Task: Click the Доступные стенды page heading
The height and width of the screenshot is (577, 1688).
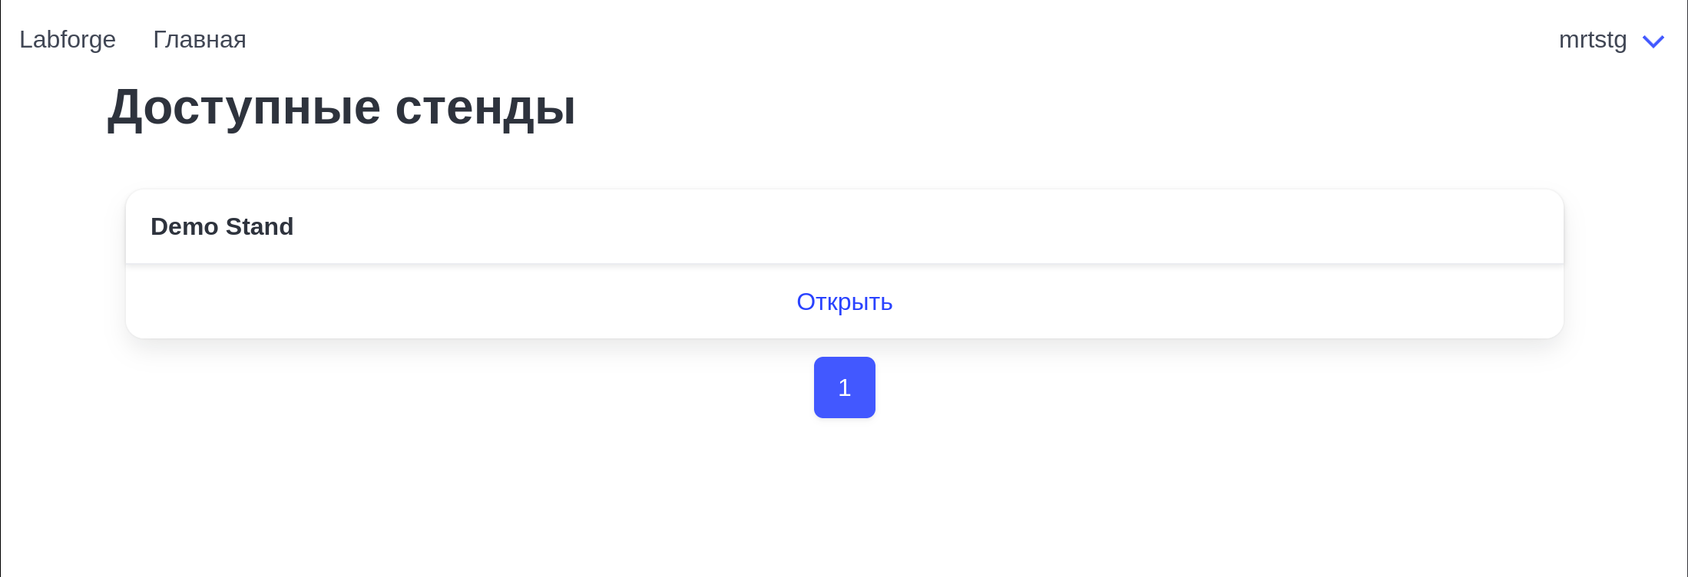Action: (342, 107)
